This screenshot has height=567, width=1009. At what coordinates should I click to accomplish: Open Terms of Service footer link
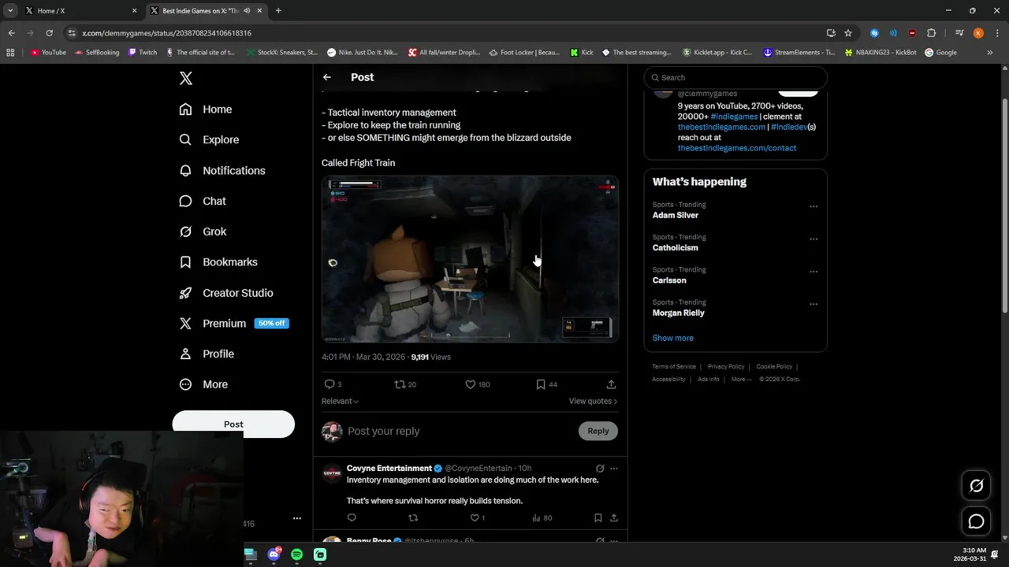674,366
